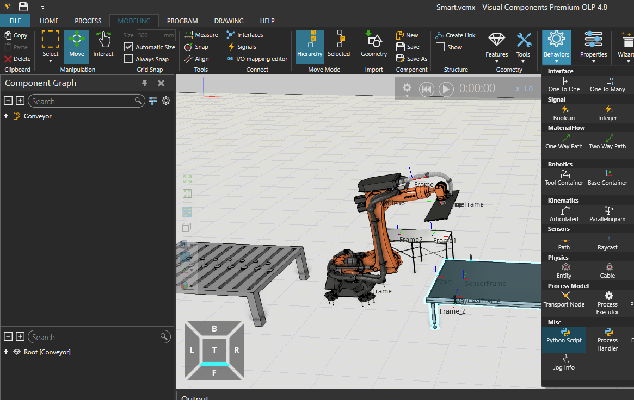Insert a Transport Node behavior
This screenshot has height=400, width=634.
[564, 300]
